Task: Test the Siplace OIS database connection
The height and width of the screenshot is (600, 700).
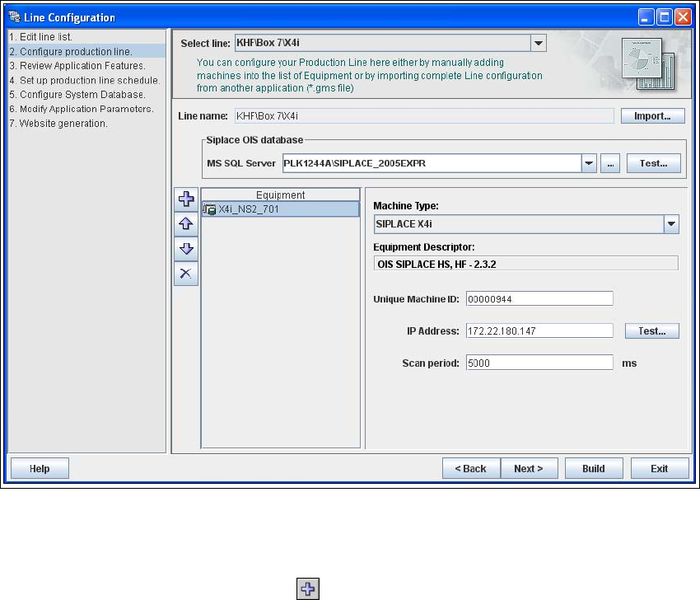Action: [x=654, y=163]
